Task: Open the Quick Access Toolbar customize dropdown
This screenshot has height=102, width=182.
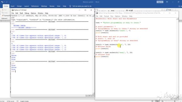Action: [x=10, y=2]
